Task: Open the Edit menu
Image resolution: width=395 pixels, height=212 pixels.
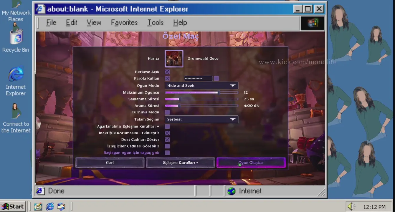Action: point(72,23)
